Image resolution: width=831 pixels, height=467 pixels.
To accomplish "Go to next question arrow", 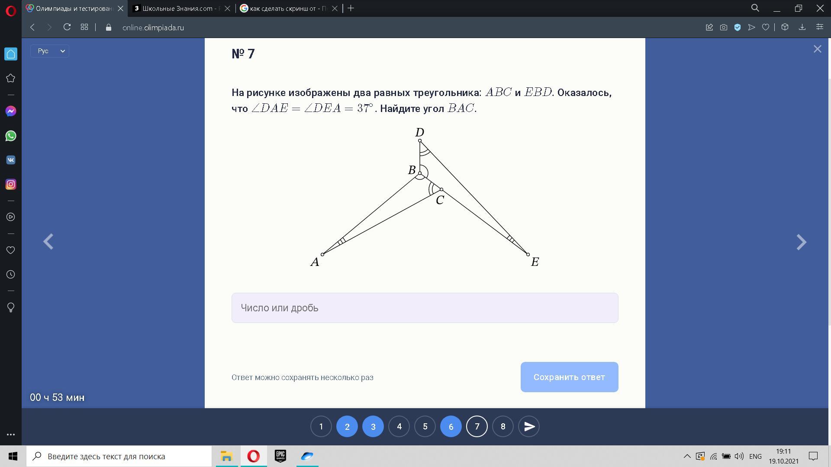I will pyautogui.click(x=801, y=242).
